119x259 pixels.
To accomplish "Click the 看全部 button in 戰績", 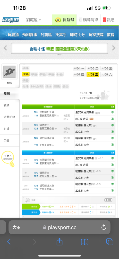I will point(108,200).
